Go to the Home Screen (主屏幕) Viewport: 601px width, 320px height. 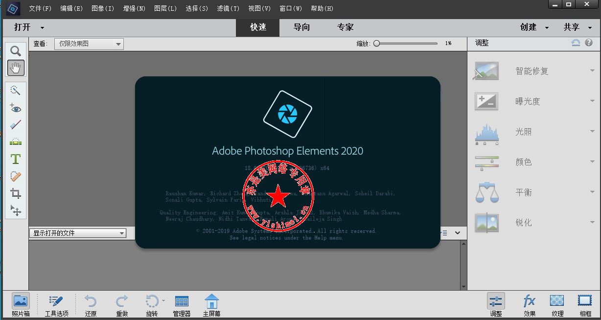click(211, 305)
